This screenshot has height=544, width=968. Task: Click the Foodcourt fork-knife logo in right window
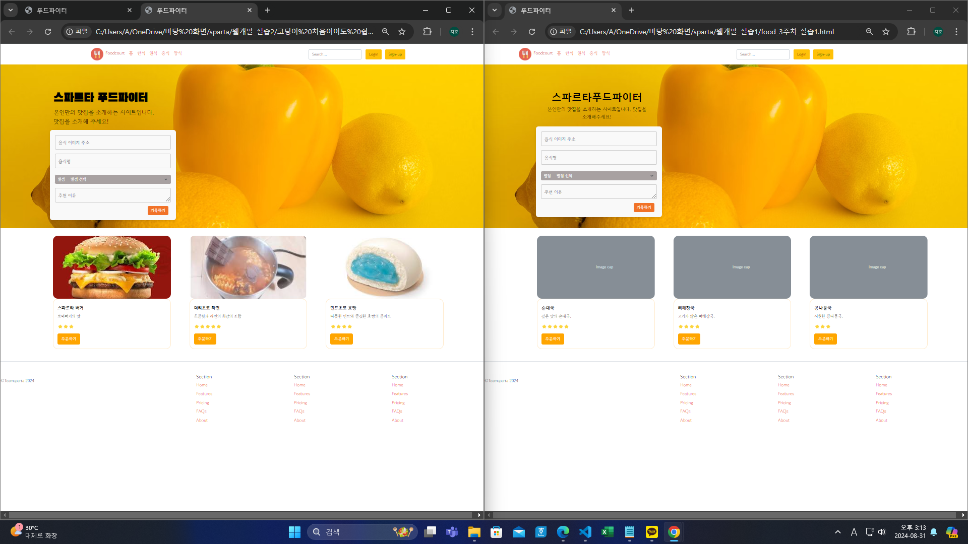pos(525,54)
